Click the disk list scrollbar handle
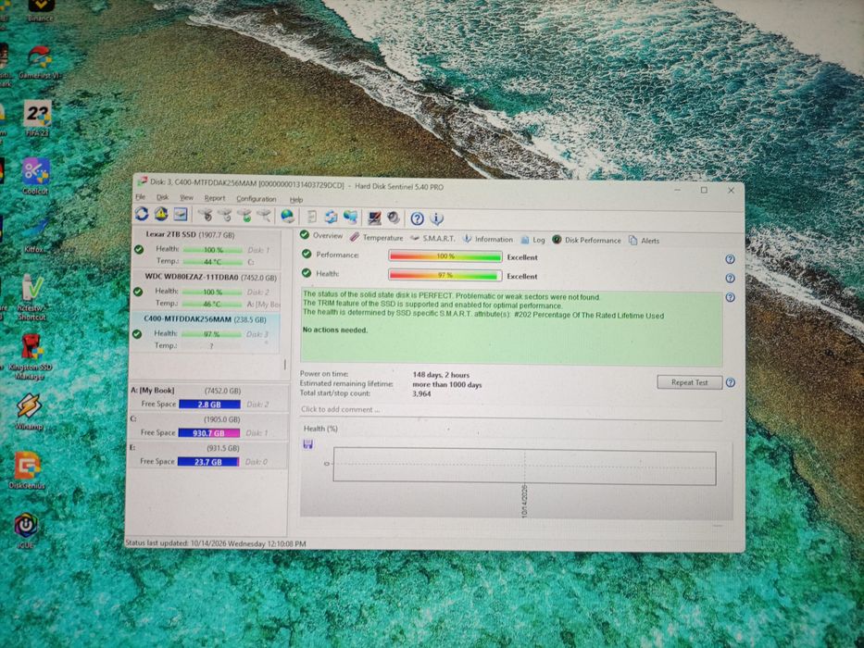Viewport: 864px width, 648px height. 285,364
